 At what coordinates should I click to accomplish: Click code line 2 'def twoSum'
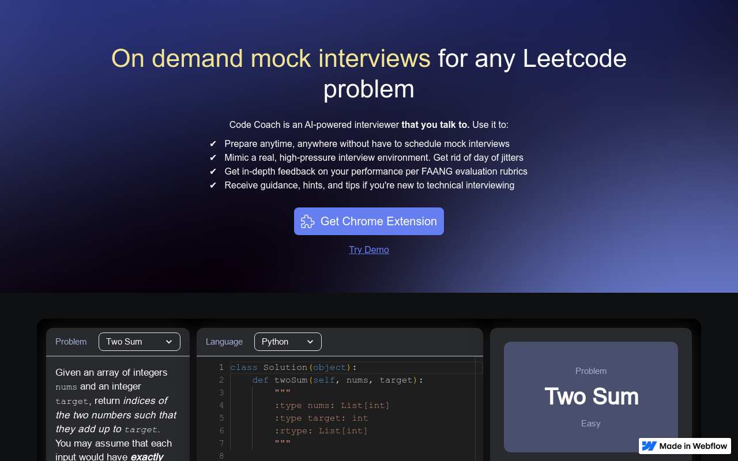click(338, 380)
